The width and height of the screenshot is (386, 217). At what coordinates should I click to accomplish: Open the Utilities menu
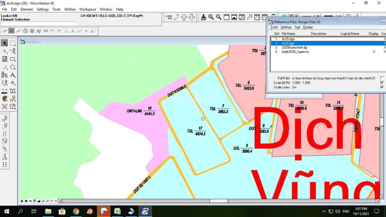70,9
